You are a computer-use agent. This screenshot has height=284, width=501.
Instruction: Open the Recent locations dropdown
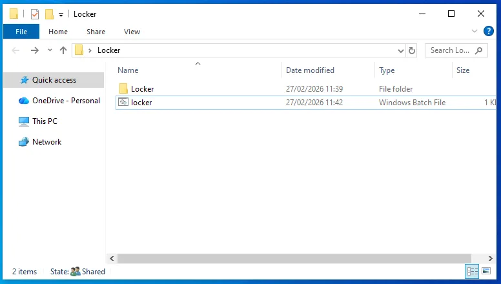tap(50, 50)
